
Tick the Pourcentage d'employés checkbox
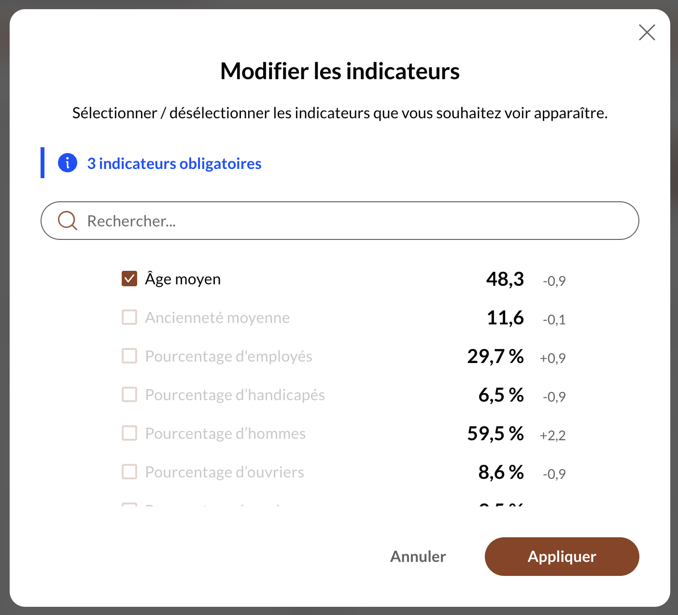pos(129,356)
